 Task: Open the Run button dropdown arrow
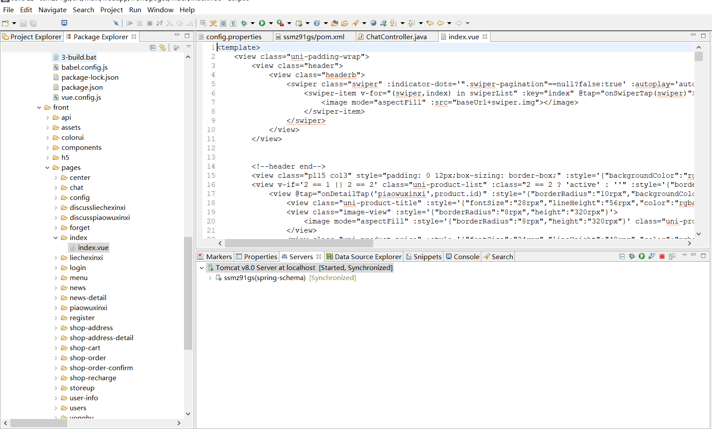point(271,23)
